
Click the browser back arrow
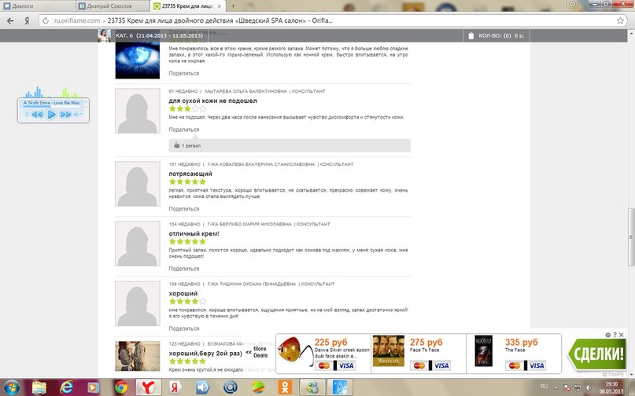click(x=10, y=20)
